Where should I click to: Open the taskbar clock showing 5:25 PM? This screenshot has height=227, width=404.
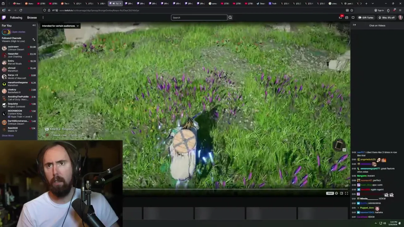tap(393, 223)
